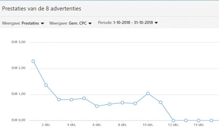
Task: Click the 15 okt. data point
Action: click(x=211, y=121)
